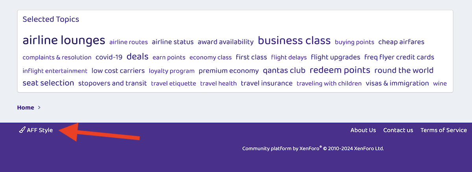The image size is (472, 172).
Task: Open freq flyer credit cards topic
Action: click(399, 57)
